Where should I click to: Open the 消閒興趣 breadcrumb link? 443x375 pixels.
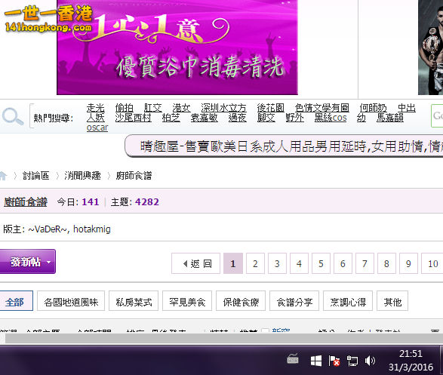82,176
